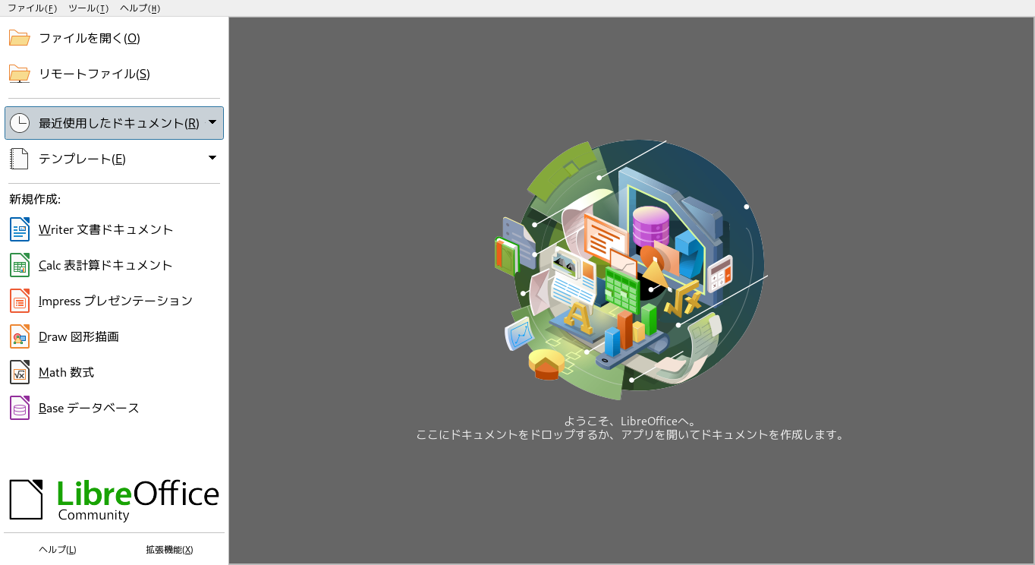Open the ファイル(F) menu

pyautogui.click(x=32, y=8)
